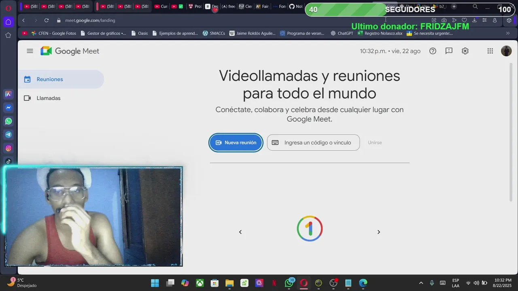Go to next carousel slide arrow
The height and width of the screenshot is (291, 518).
pos(379,232)
